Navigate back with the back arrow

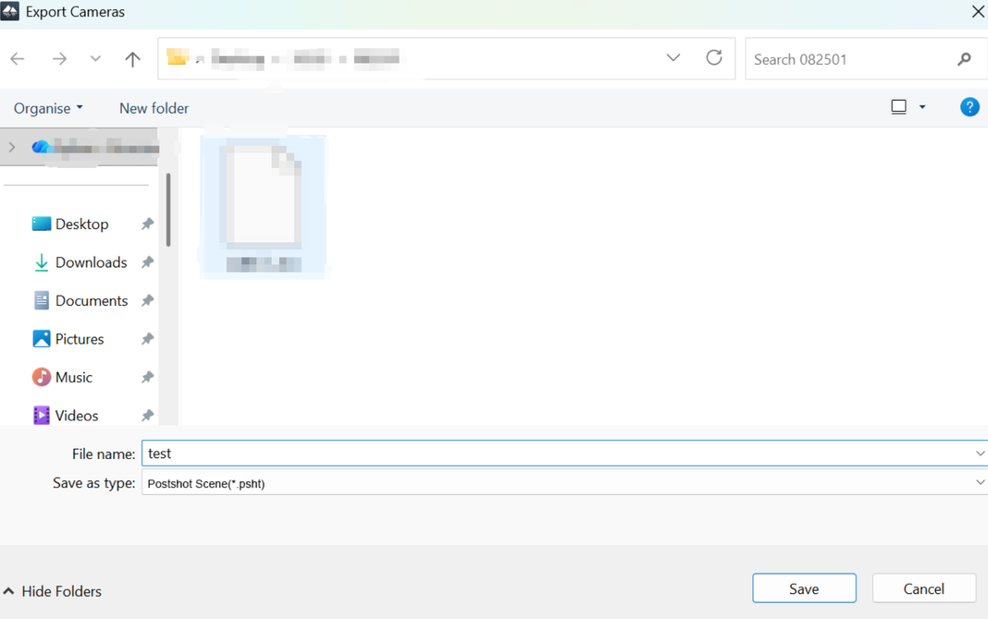pyautogui.click(x=17, y=58)
